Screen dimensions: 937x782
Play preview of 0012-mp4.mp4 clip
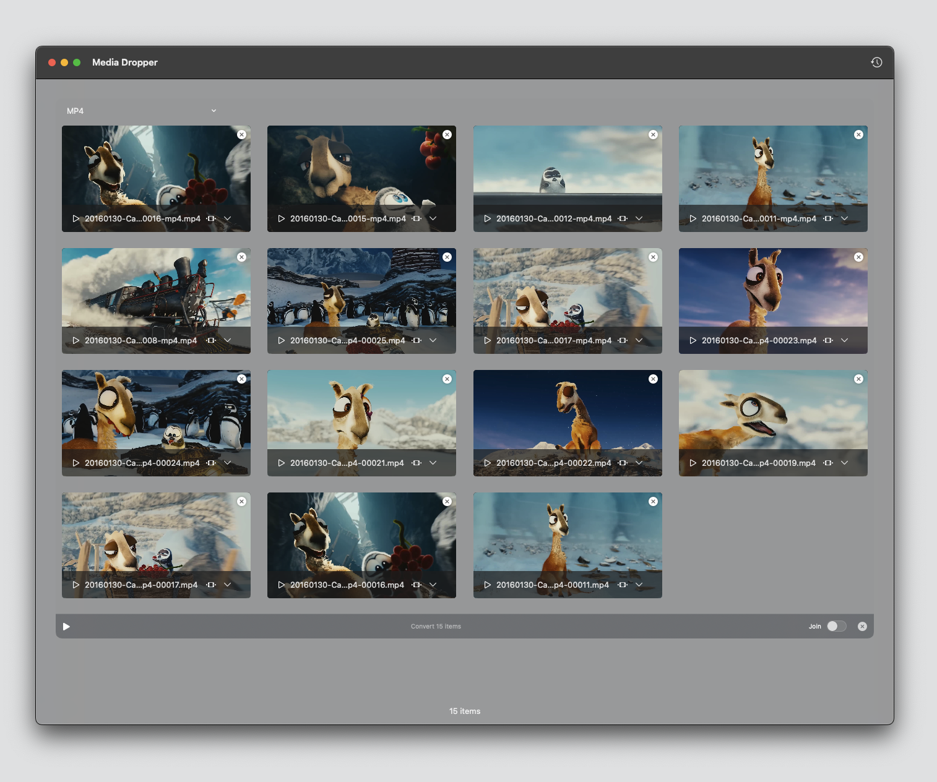[x=488, y=218]
